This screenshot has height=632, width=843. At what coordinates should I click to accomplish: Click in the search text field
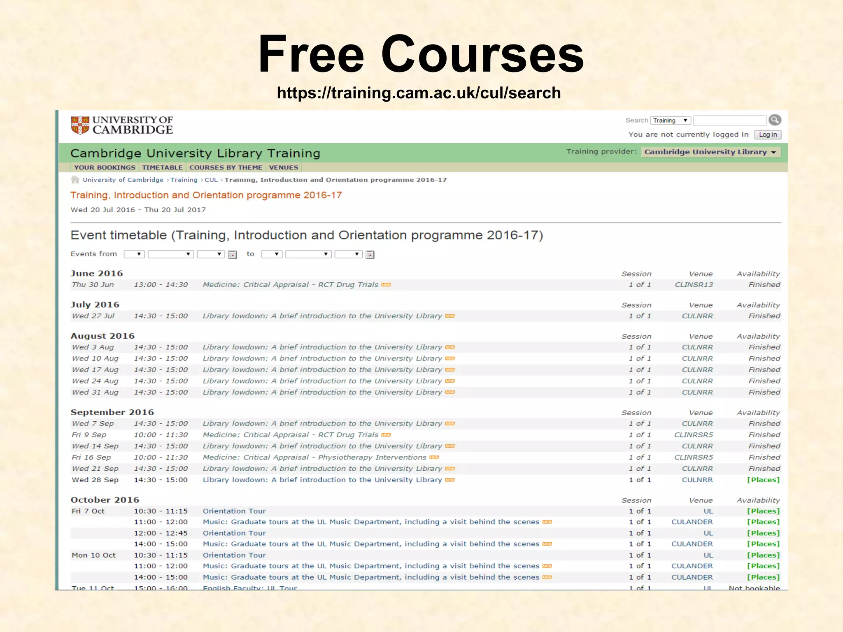pyautogui.click(x=729, y=121)
